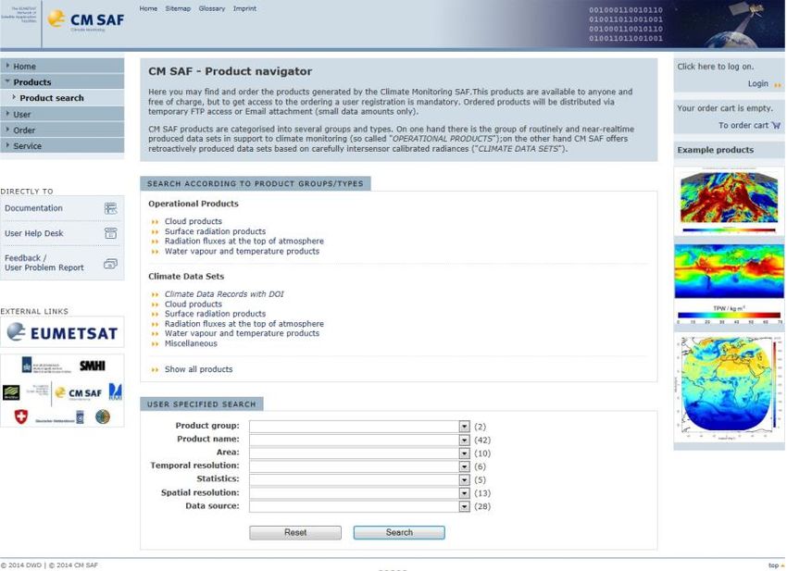Open Miscellaneous under Climate Data Sets
This screenshot has height=571, width=787.
(x=191, y=343)
